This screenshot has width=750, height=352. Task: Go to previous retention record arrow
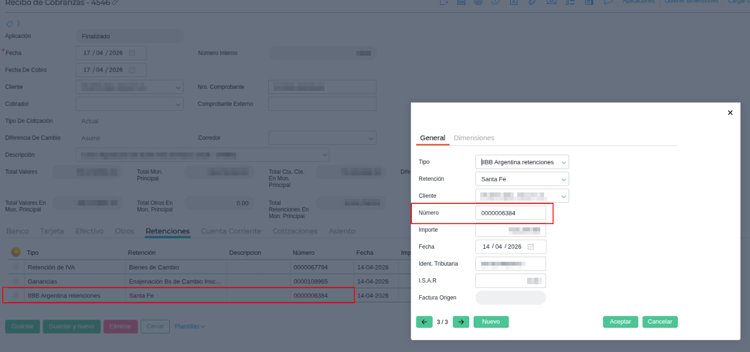424,322
